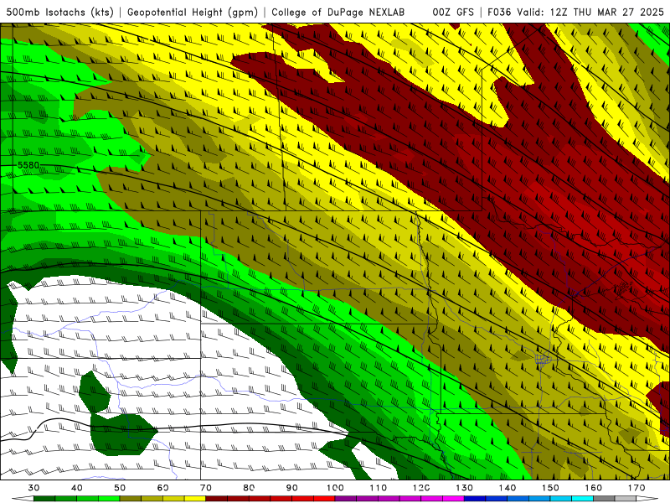This screenshot has width=670, height=503.
Task: Click the 30 value on the legend scale
Action: [x=33, y=488]
